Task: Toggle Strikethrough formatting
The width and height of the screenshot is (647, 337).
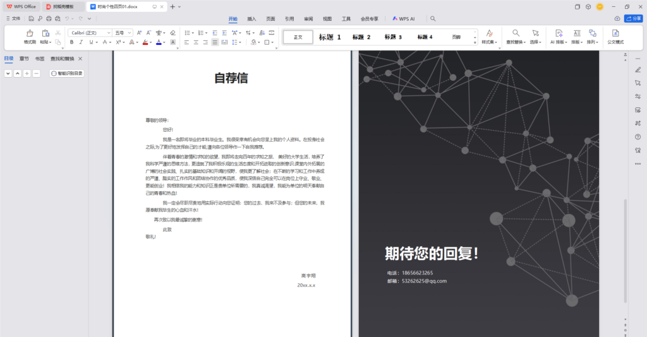Action: click(x=105, y=42)
